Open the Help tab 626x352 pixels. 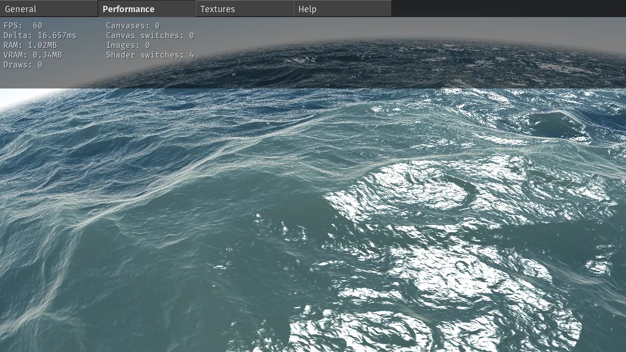[342, 9]
